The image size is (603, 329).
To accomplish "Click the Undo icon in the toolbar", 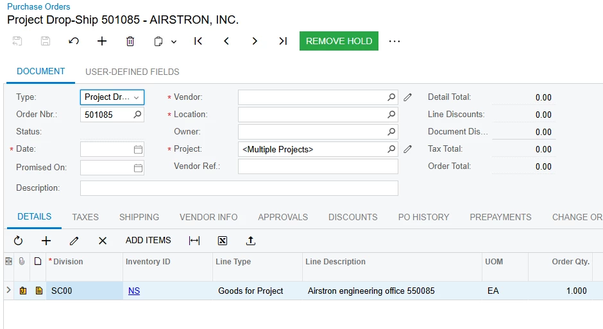I will pos(74,41).
